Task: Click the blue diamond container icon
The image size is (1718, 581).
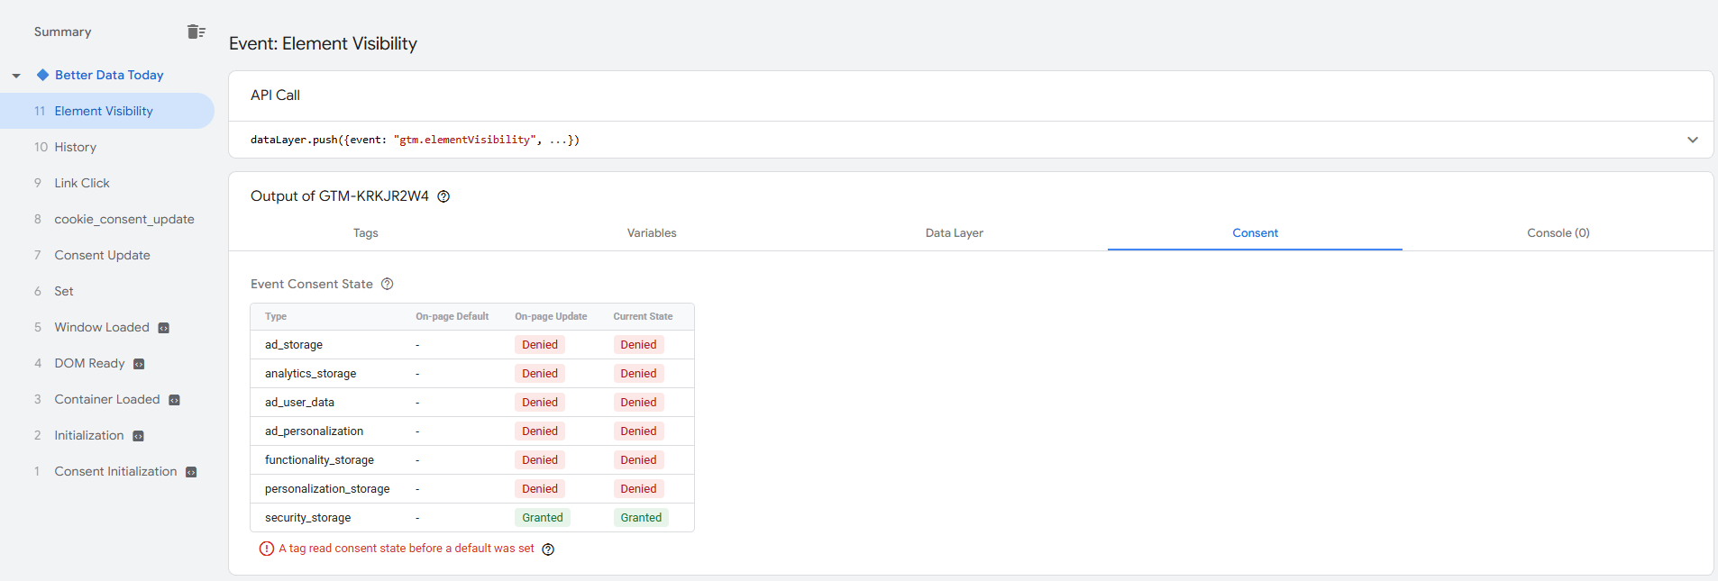Action: (x=42, y=75)
